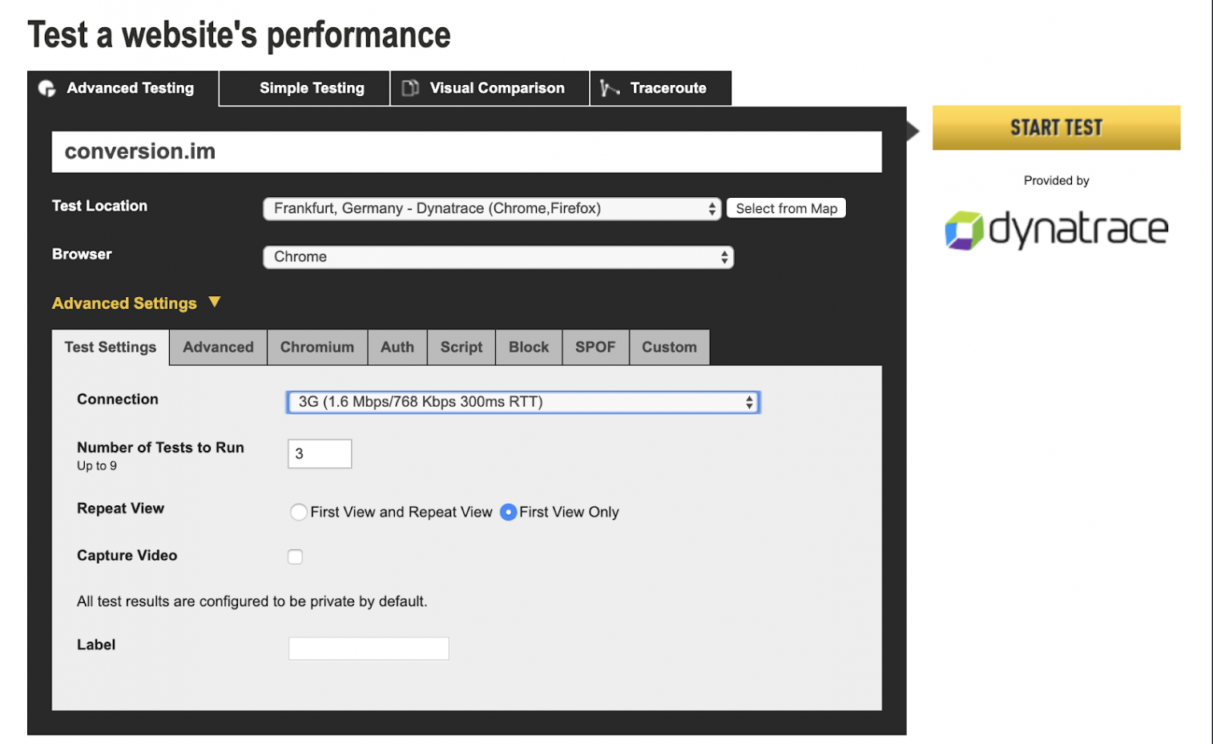Switch to the Chromium tab
This screenshot has width=1213, height=744.
(x=317, y=348)
